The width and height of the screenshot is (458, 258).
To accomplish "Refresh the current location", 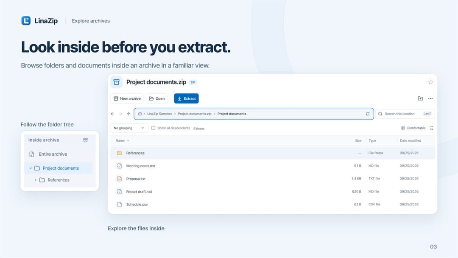I will click(367, 114).
